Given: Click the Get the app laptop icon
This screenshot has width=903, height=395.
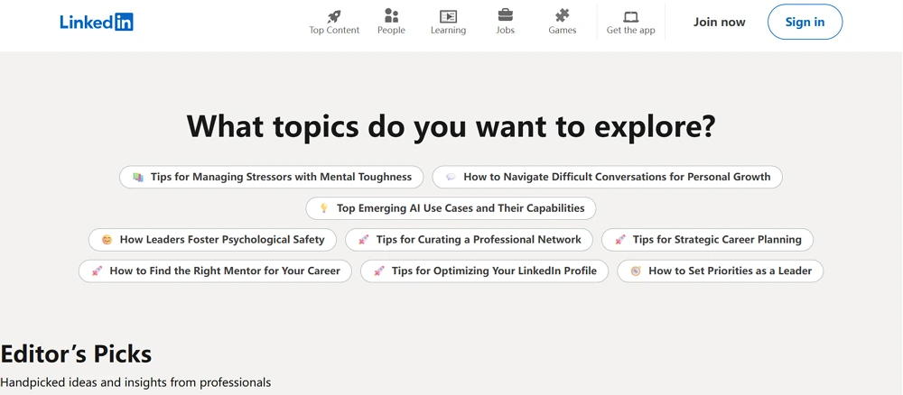Looking at the screenshot, I should click(x=631, y=16).
